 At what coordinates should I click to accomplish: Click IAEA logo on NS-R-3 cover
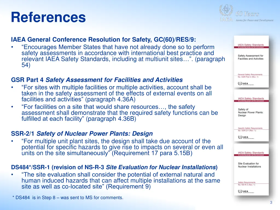pyautogui.click(x=246, y=191)
